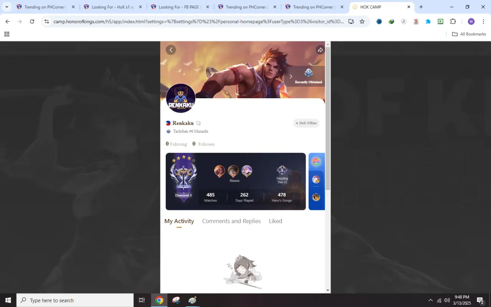Open Task View on the taskbar
The image size is (491, 307).
point(142,300)
